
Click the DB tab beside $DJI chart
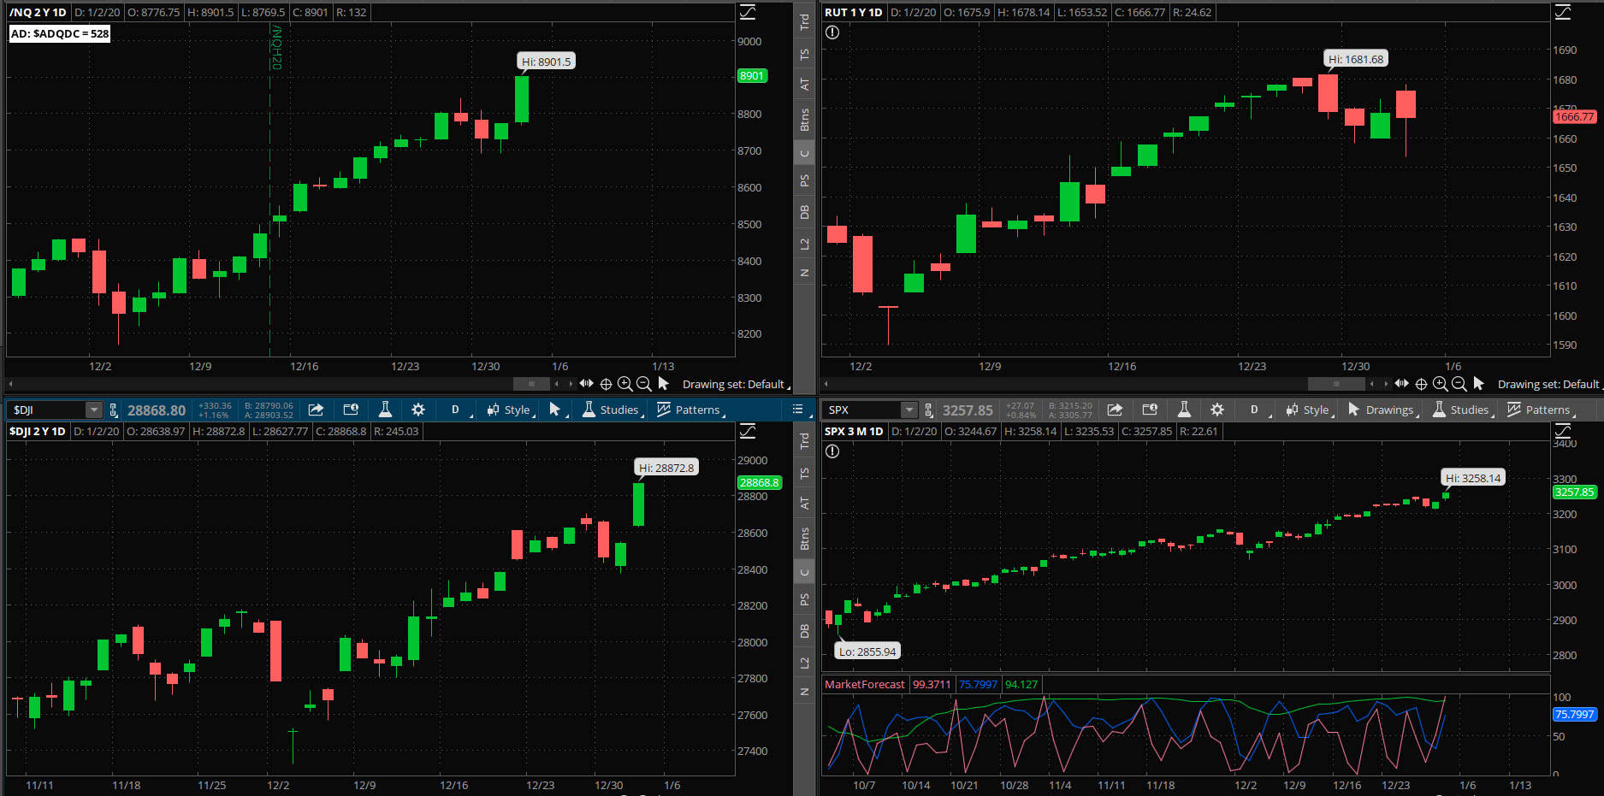click(804, 631)
